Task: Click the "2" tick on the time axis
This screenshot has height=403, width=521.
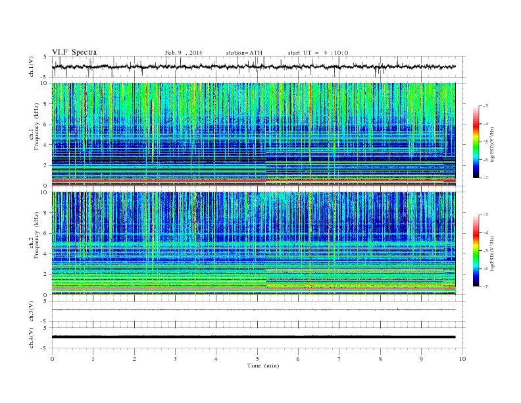Action: click(134, 359)
